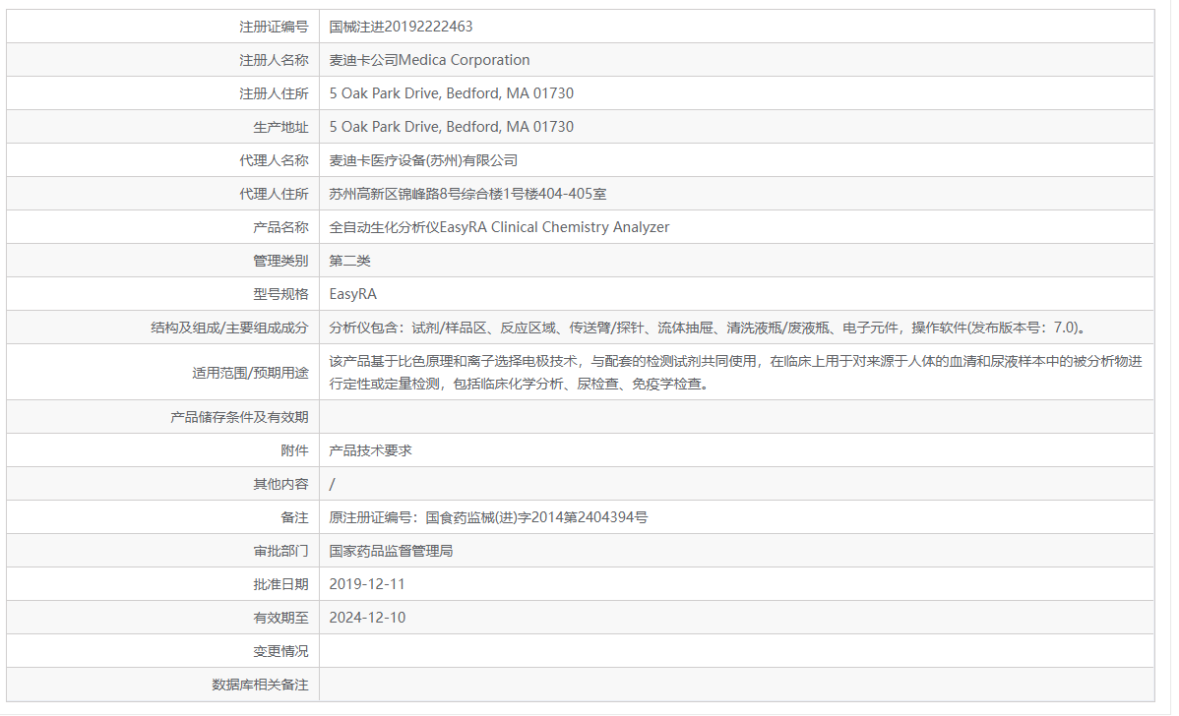The width and height of the screenshot is (1179, 716).
Task: Click the 结构及组成/主要组成成分 label
Action: click(229, 328)
